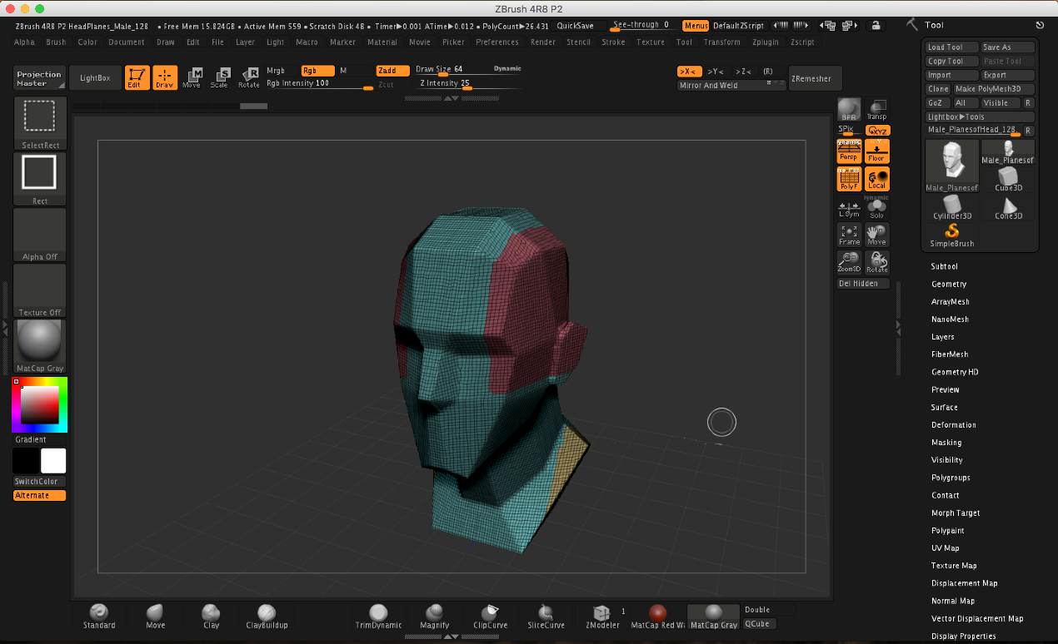Image resolution: width=1058 pixels, height=644 pixels.
Task: Open the Zplugin menu
Action: (766, 42)
